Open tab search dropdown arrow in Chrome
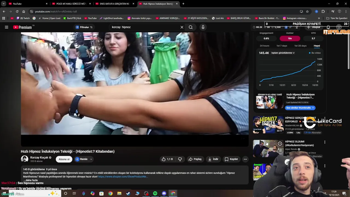Image resolution: width=350 pixels, height=197 pixels. point(4,4)
